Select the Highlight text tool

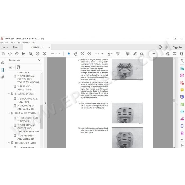(135, 54)
